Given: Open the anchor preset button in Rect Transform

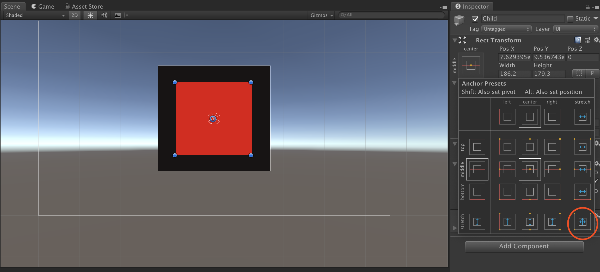Looking at the screenshot, I should pyautogui.click(x=471, y=65).
